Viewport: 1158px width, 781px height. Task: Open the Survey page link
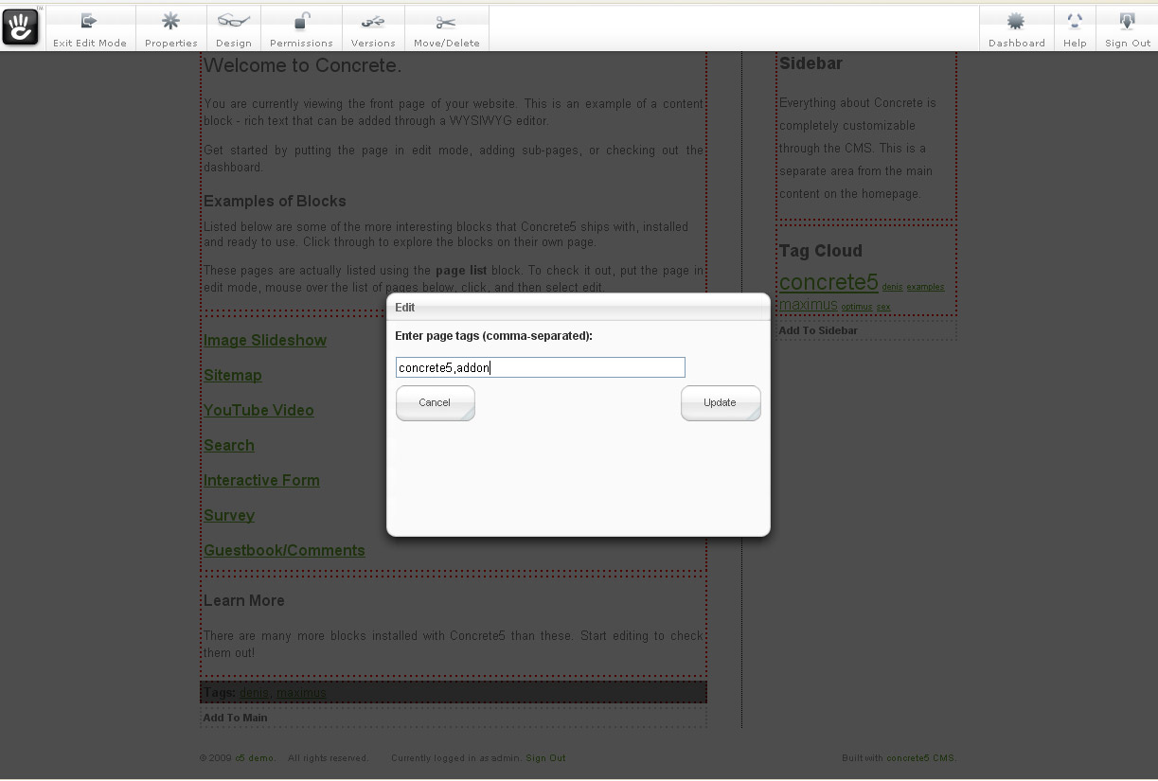click(x=229, y=516)
